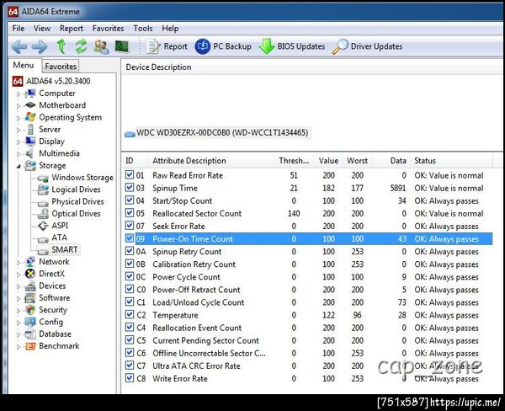Collapse the Storage tree node

19,166
